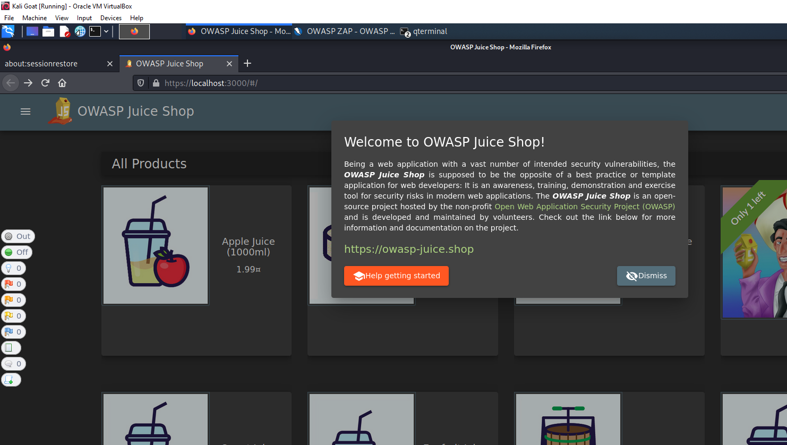Click the highlighted Firefox workspace button

(134, 31)
